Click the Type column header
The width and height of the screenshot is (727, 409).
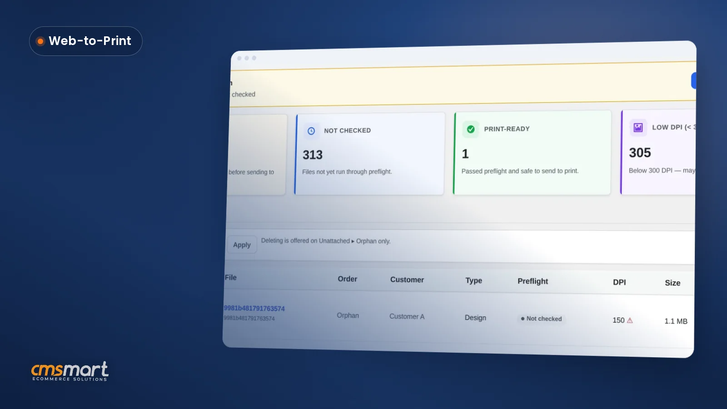(x=473, y=281)
